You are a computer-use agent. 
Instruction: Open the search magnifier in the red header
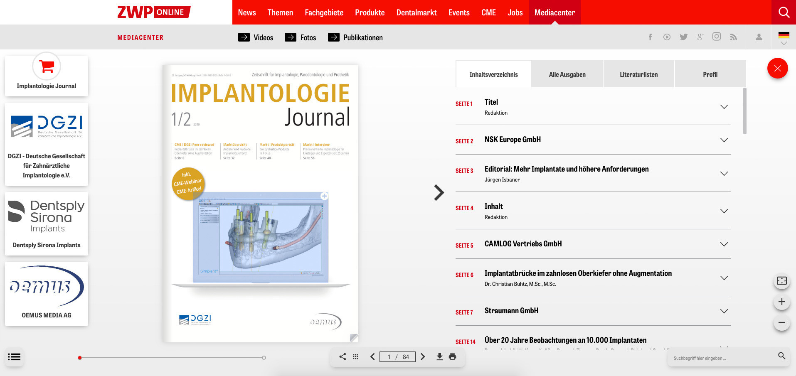tap(784, 12)
